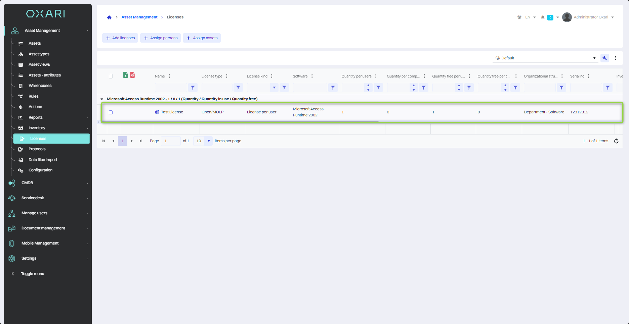This screenshot has width=629, height=324.
Task: Open the Software column options menu
Action: click(312, 76)
